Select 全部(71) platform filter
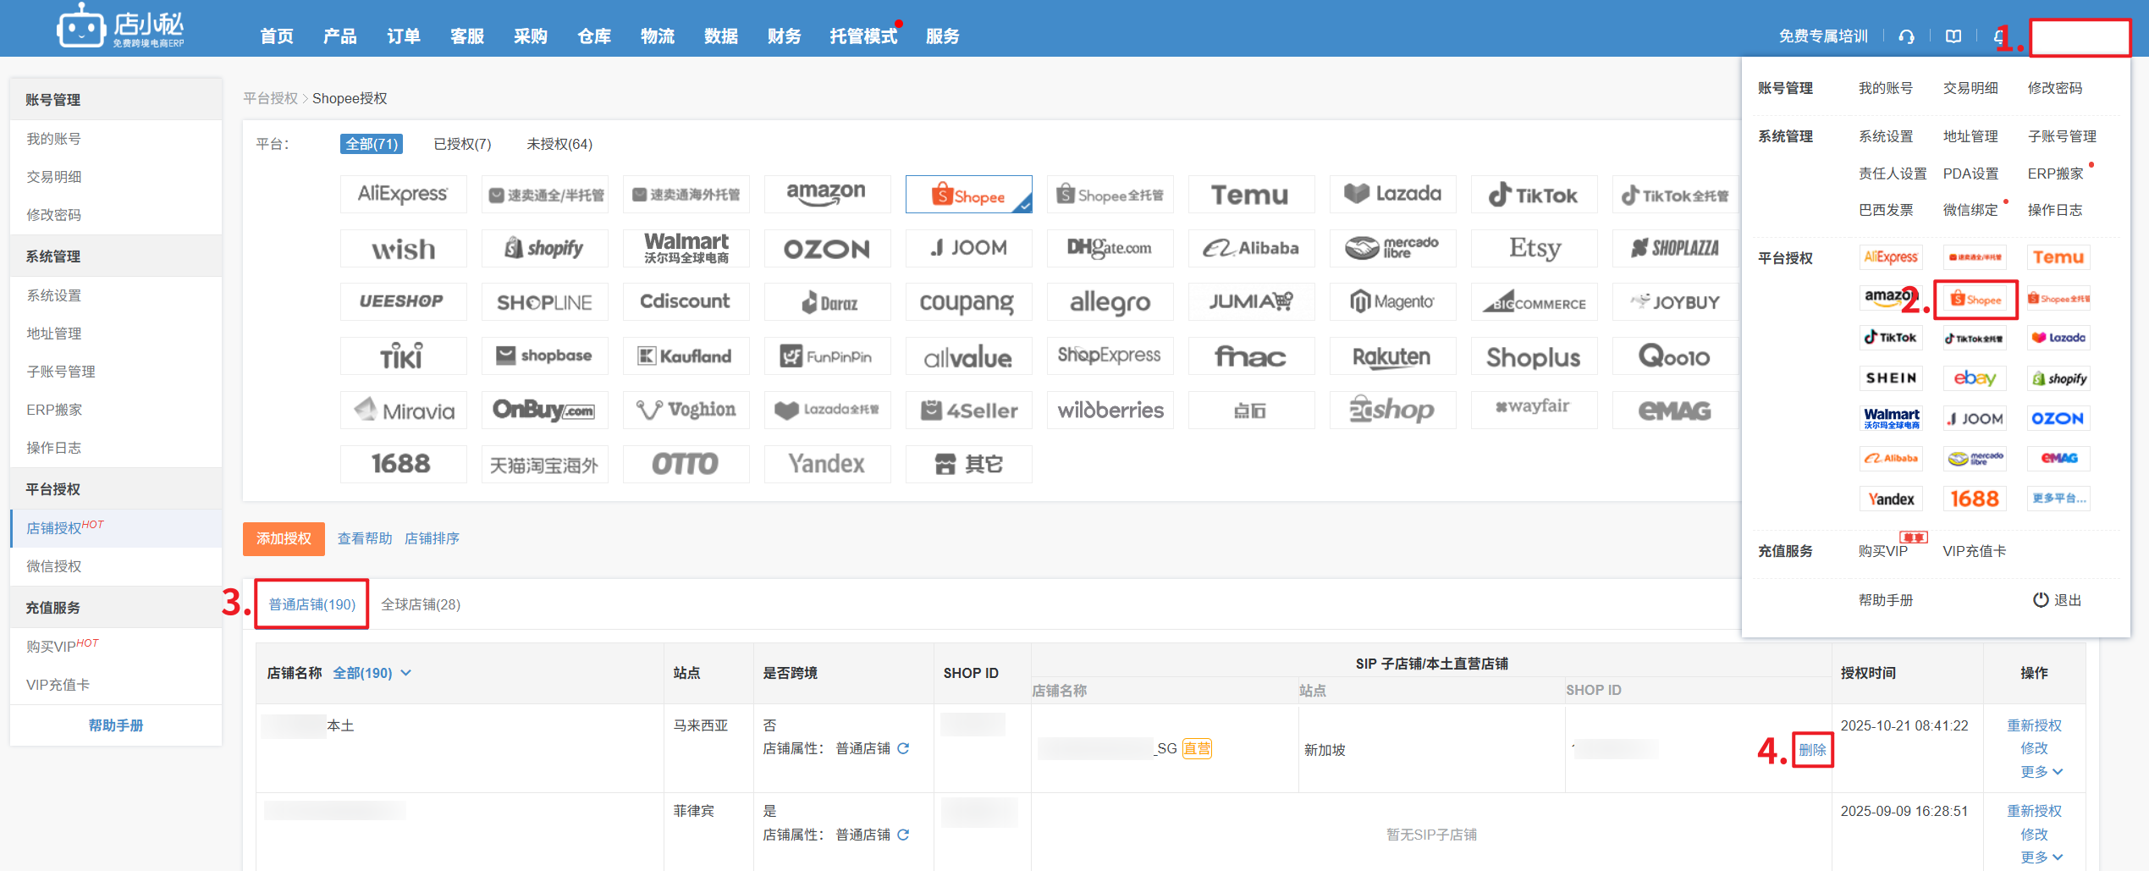Viewport: 2149px width, 871px height. [371, 144]
